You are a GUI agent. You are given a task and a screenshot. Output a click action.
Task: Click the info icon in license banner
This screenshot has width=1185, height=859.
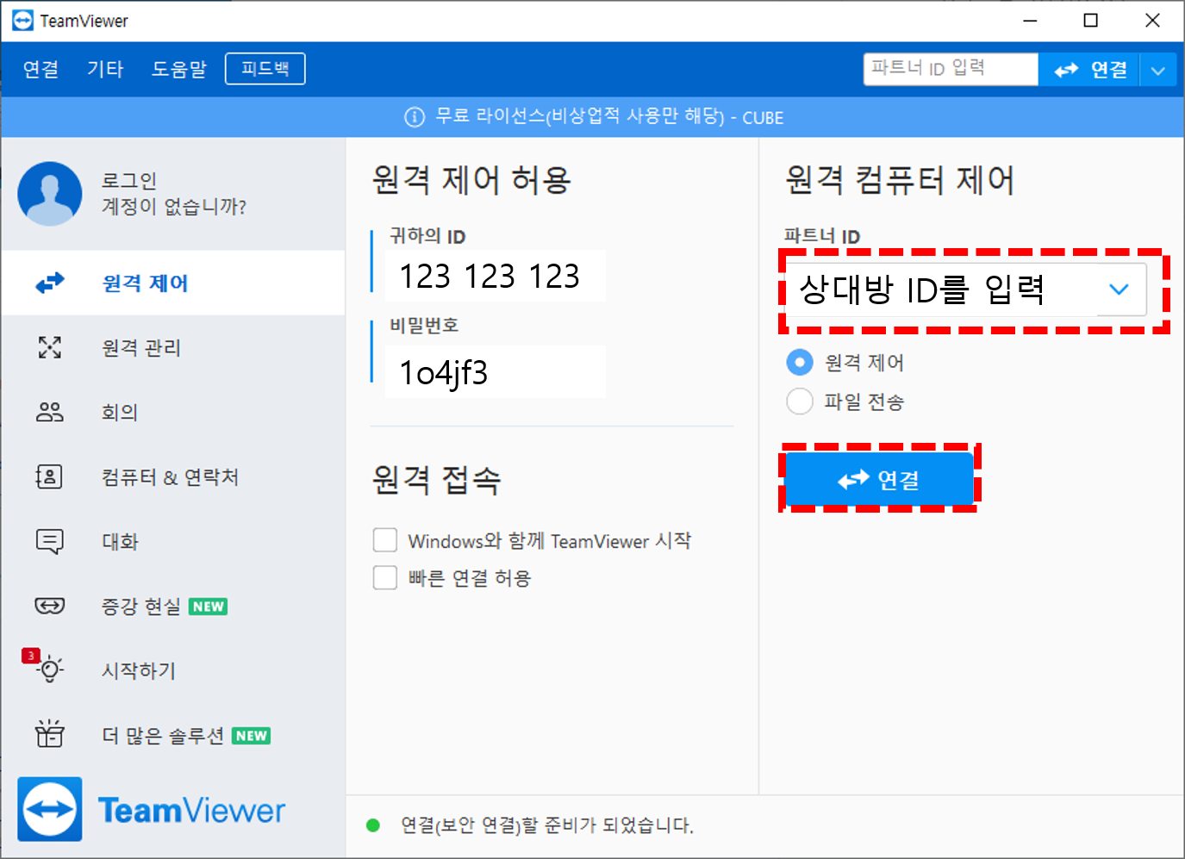tap(415, 117)
